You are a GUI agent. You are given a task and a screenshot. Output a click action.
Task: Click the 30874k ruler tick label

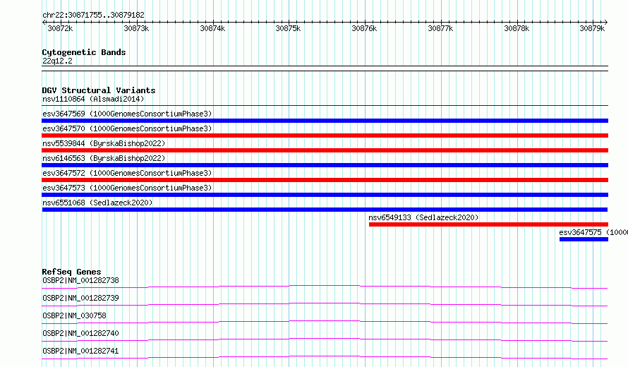[212, 28]
